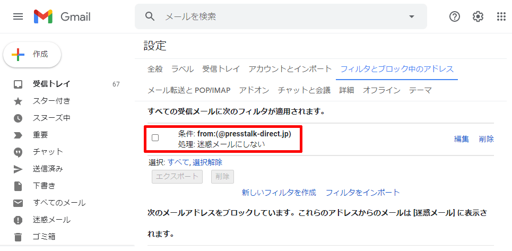This screenshot has height=251, width=512.
Task: Click the 作成 compose button
Action: pyautogui.click(x=32, y=55)
